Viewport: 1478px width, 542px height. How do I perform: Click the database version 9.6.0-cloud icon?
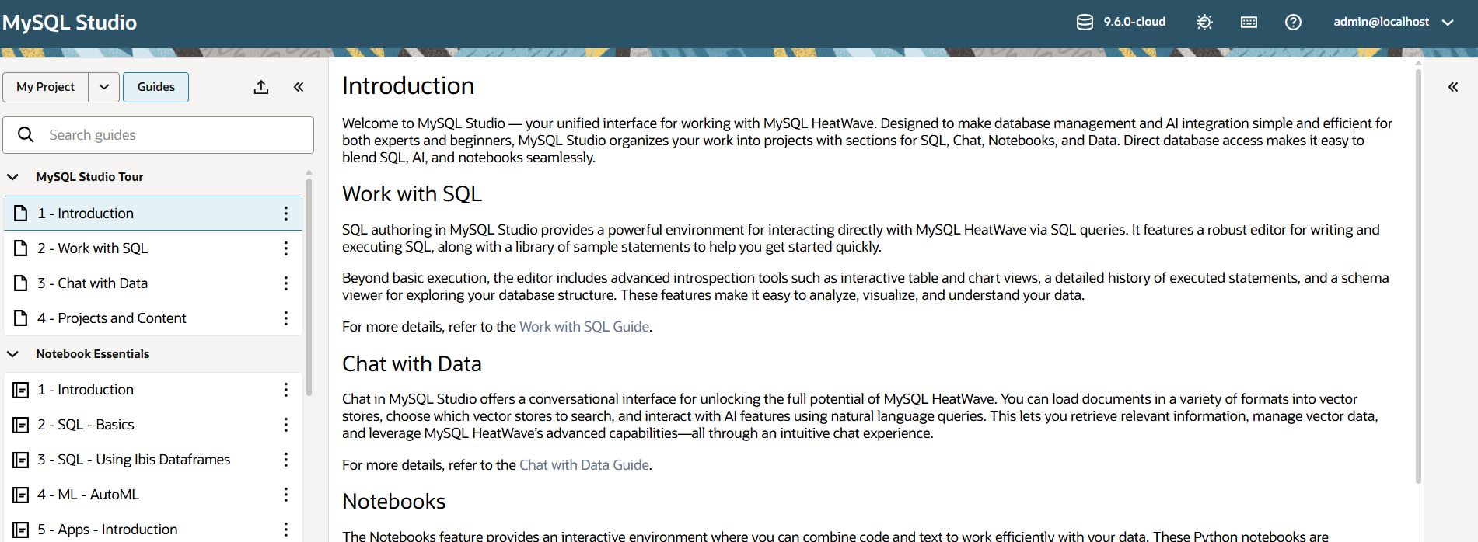pos(1084,22)
